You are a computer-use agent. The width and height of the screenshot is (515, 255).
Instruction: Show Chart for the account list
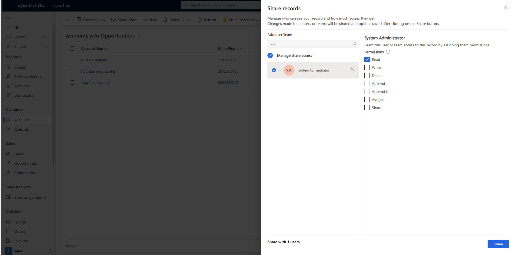[124, 20]
